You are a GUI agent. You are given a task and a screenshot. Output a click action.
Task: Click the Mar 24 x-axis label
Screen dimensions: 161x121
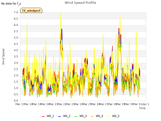point(79,104)
